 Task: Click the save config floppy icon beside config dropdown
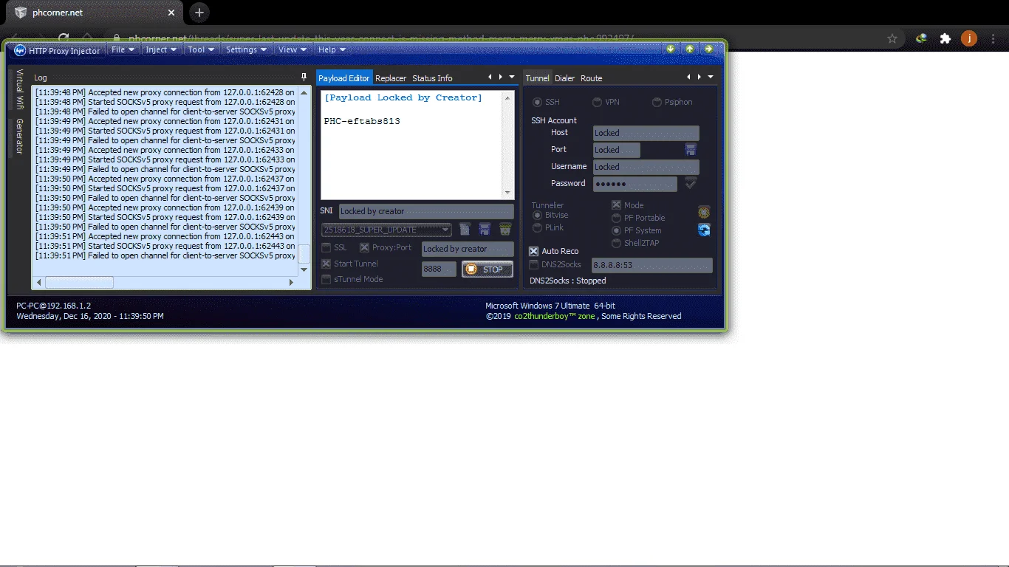pyautogui.click(x=485, y=230)
